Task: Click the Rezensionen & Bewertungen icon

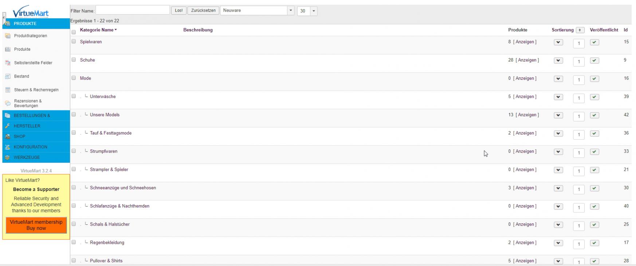Action: 8,103
